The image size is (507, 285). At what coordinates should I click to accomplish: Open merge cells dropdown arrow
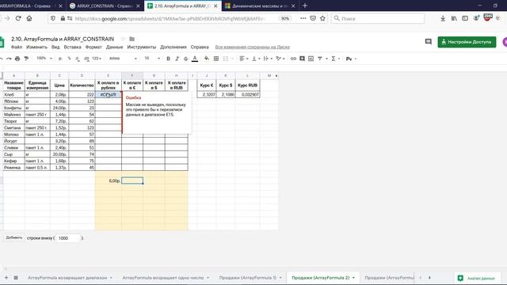click(x=232, y=59)
